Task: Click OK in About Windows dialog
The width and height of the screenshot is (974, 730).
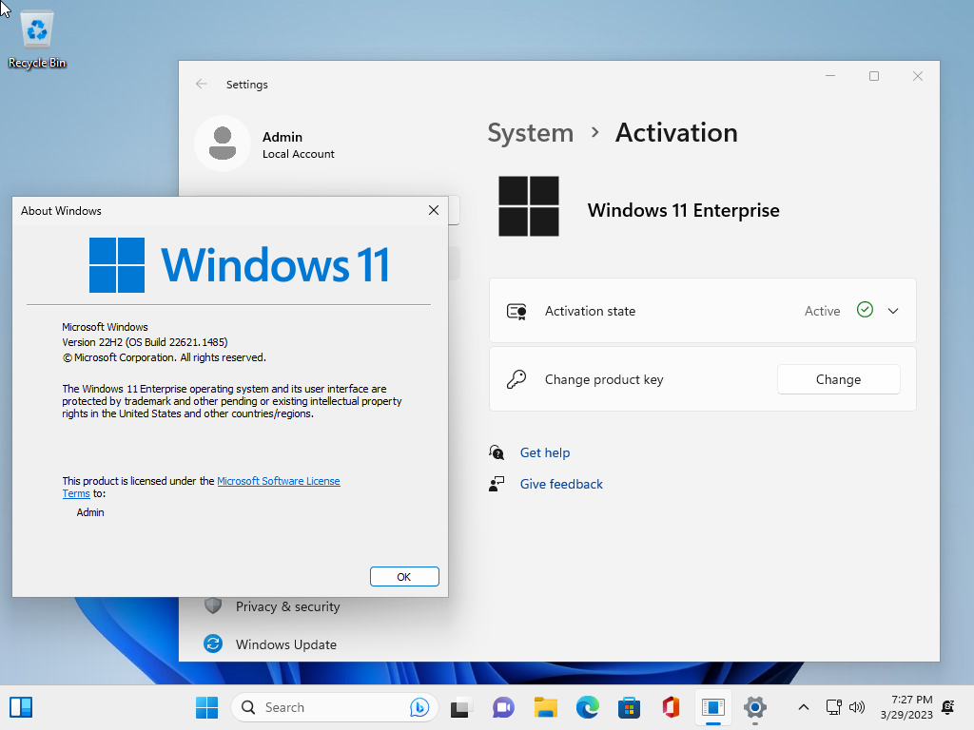Action: click(404, 577)
